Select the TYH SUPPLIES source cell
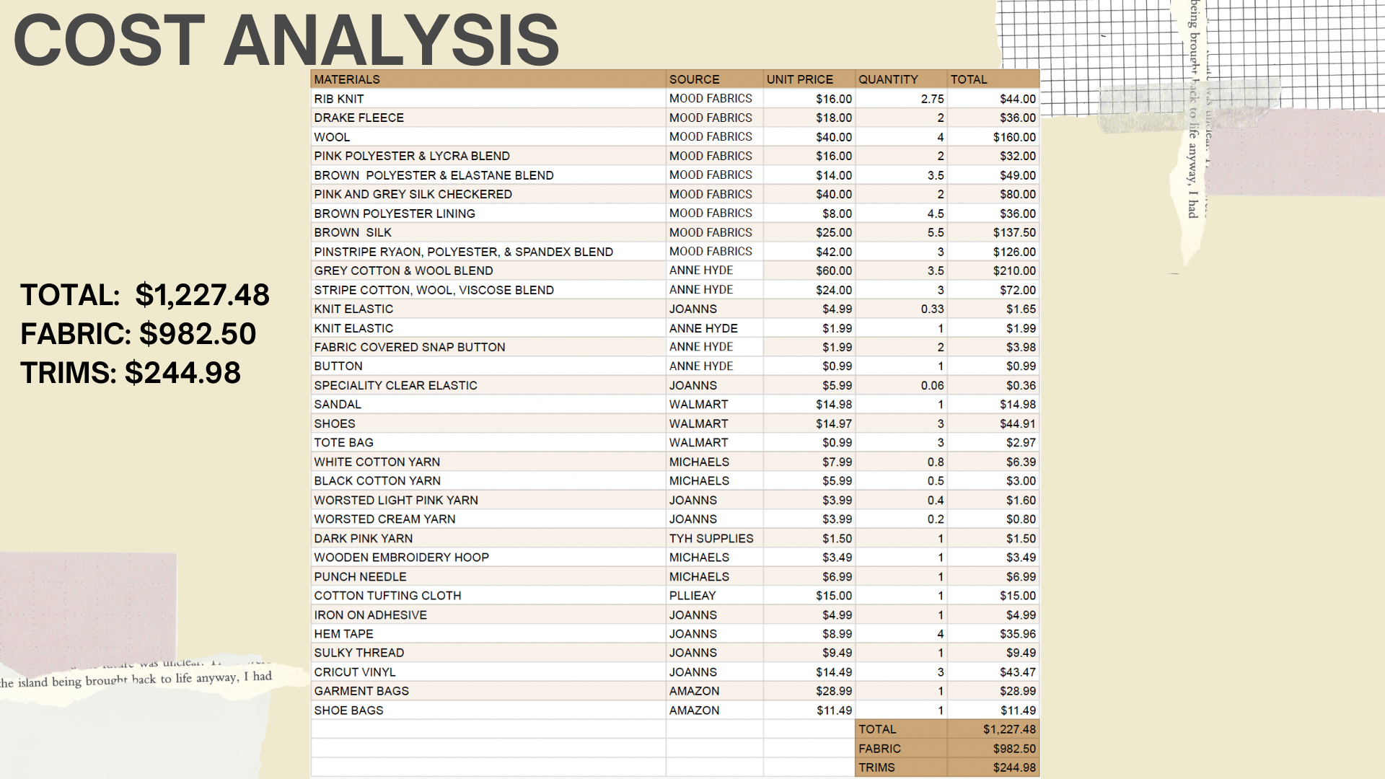 [714, 538]
